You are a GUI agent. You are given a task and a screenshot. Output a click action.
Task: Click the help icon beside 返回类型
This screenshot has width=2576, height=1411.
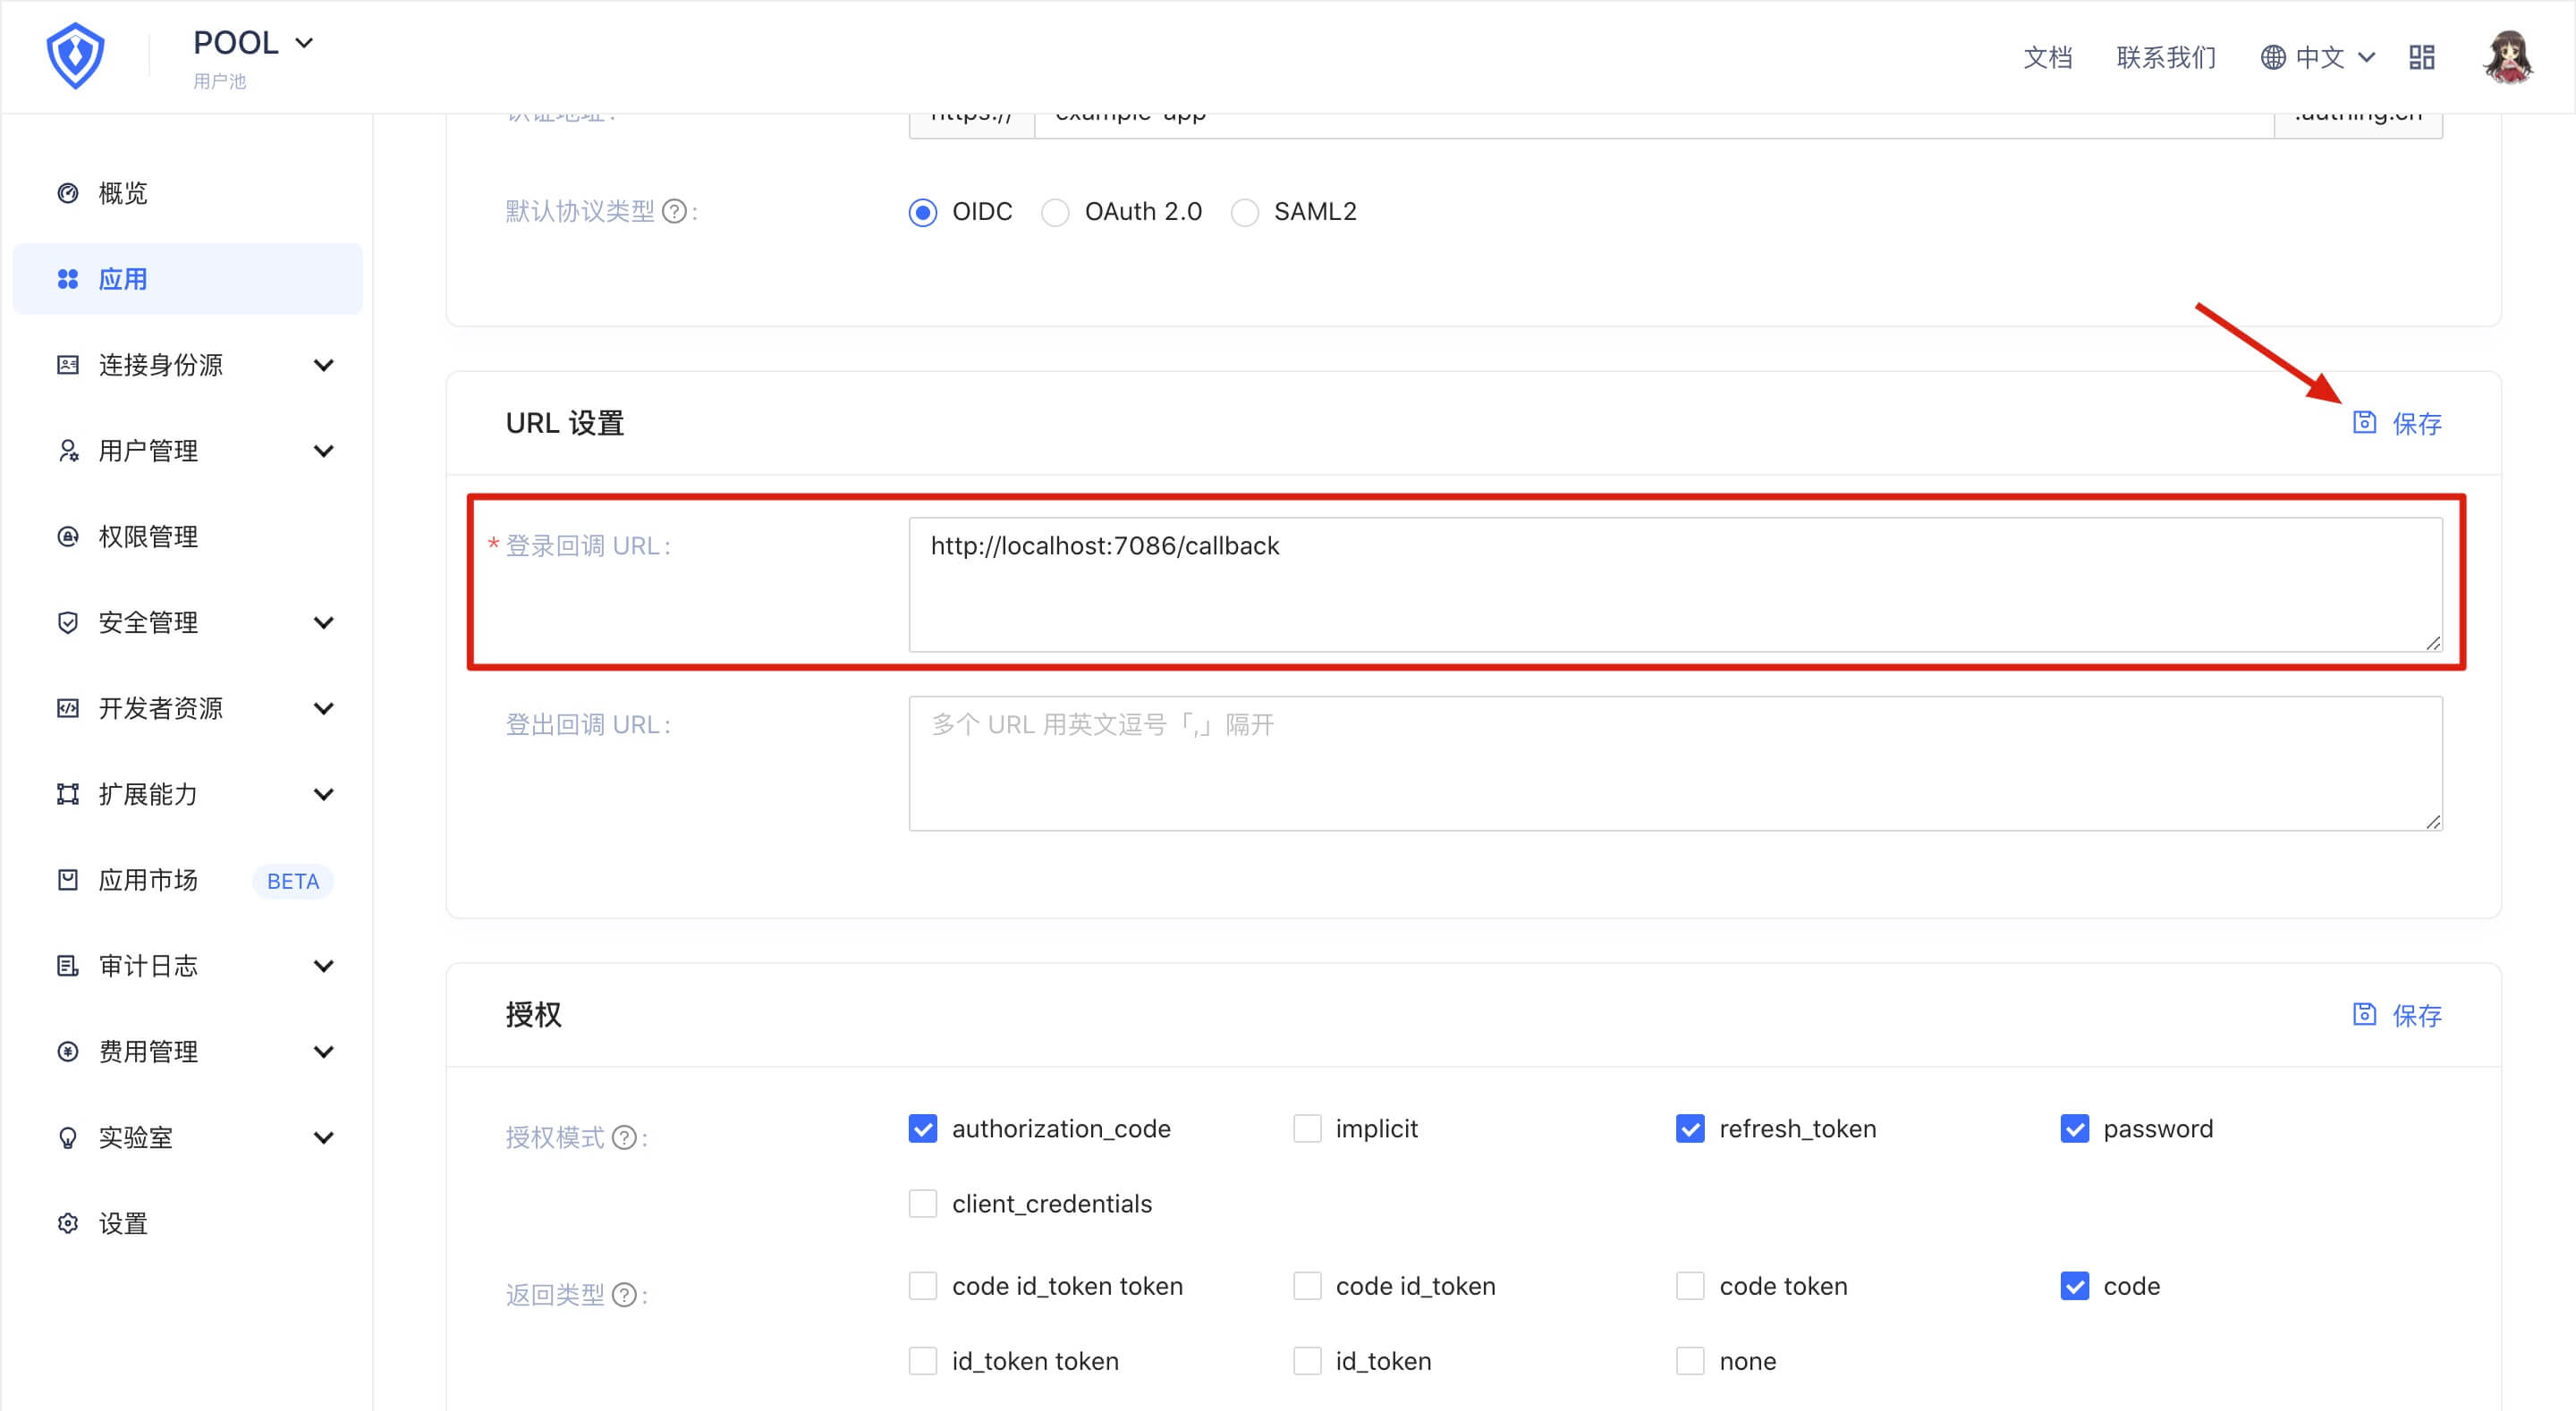(x=624, y=1295)
